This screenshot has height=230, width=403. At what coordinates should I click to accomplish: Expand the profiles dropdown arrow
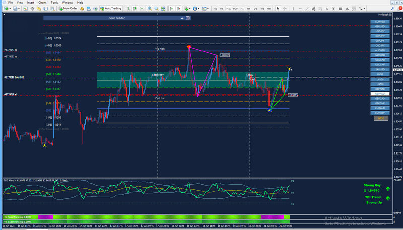(19, 9)
